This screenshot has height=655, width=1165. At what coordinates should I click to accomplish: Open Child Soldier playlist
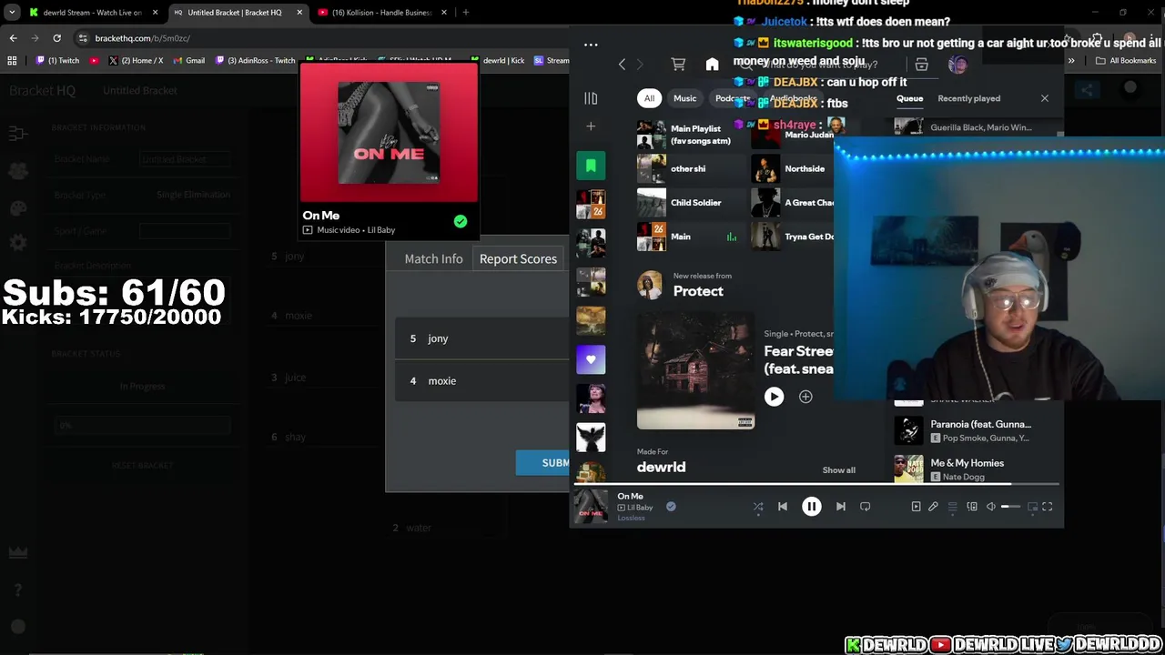[x=690, y=202]
